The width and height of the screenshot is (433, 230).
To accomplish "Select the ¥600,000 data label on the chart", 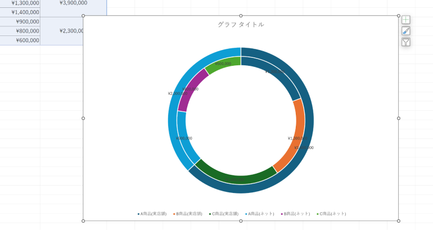I will tap(223, 64).
